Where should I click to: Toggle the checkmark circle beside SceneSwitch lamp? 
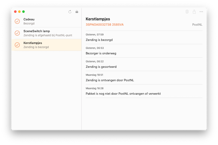coord(17,33)
